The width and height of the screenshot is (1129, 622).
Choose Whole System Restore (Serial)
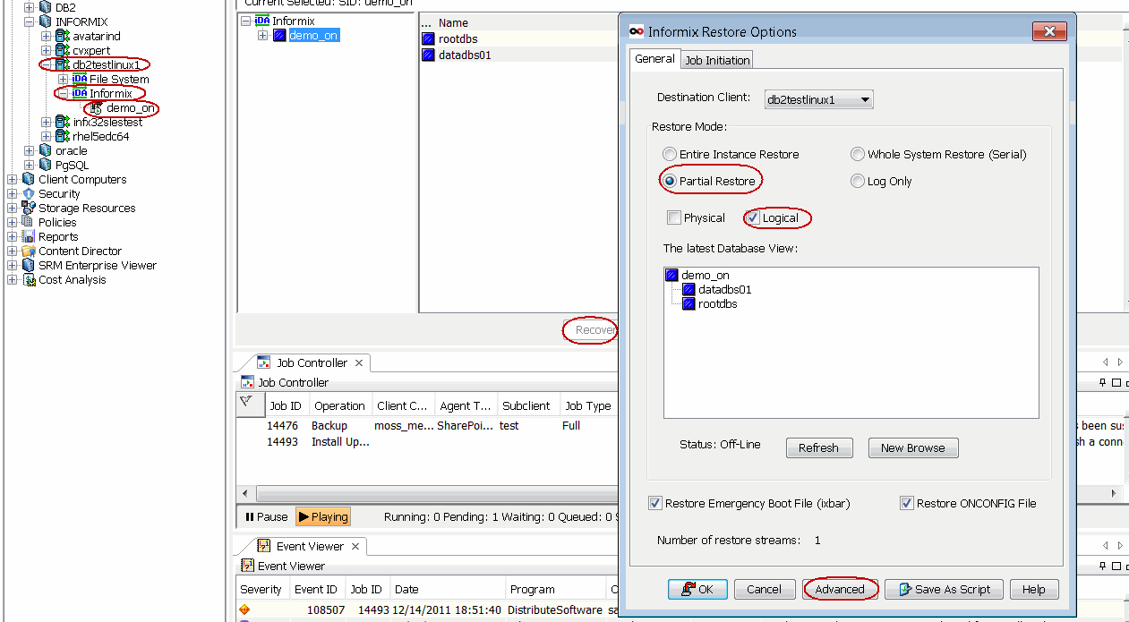click(x=858, y=154)
